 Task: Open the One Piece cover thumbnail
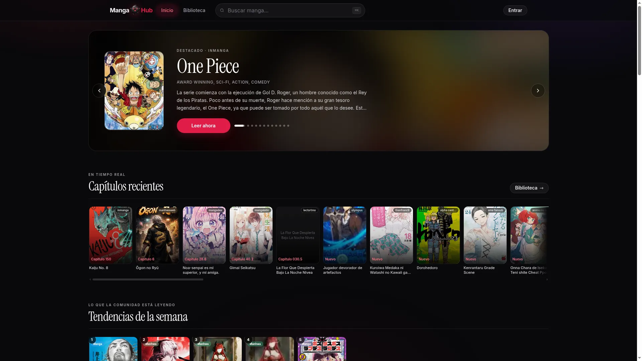coord(134,91)
